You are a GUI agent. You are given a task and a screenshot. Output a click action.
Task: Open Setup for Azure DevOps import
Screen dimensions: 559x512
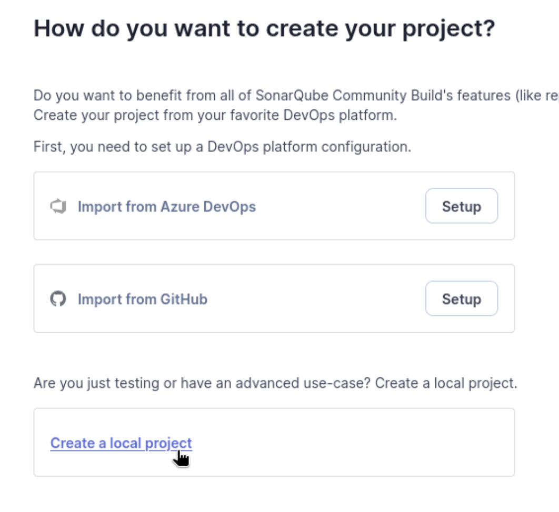(461, 206)
